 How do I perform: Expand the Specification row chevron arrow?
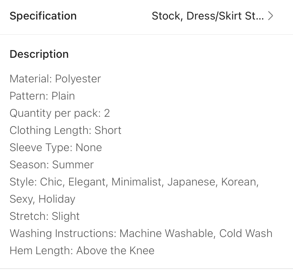coord(271,16)
